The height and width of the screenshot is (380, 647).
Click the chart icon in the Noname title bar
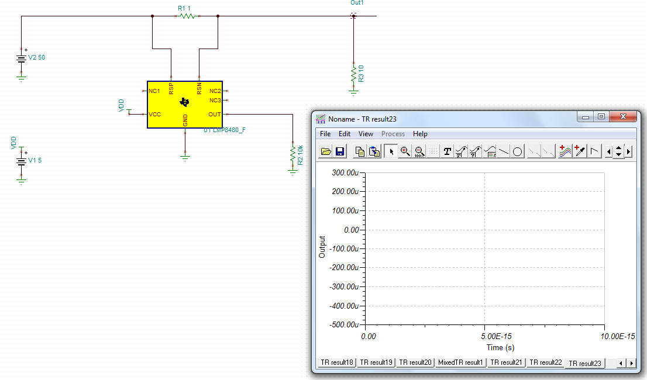coord(321,119)
